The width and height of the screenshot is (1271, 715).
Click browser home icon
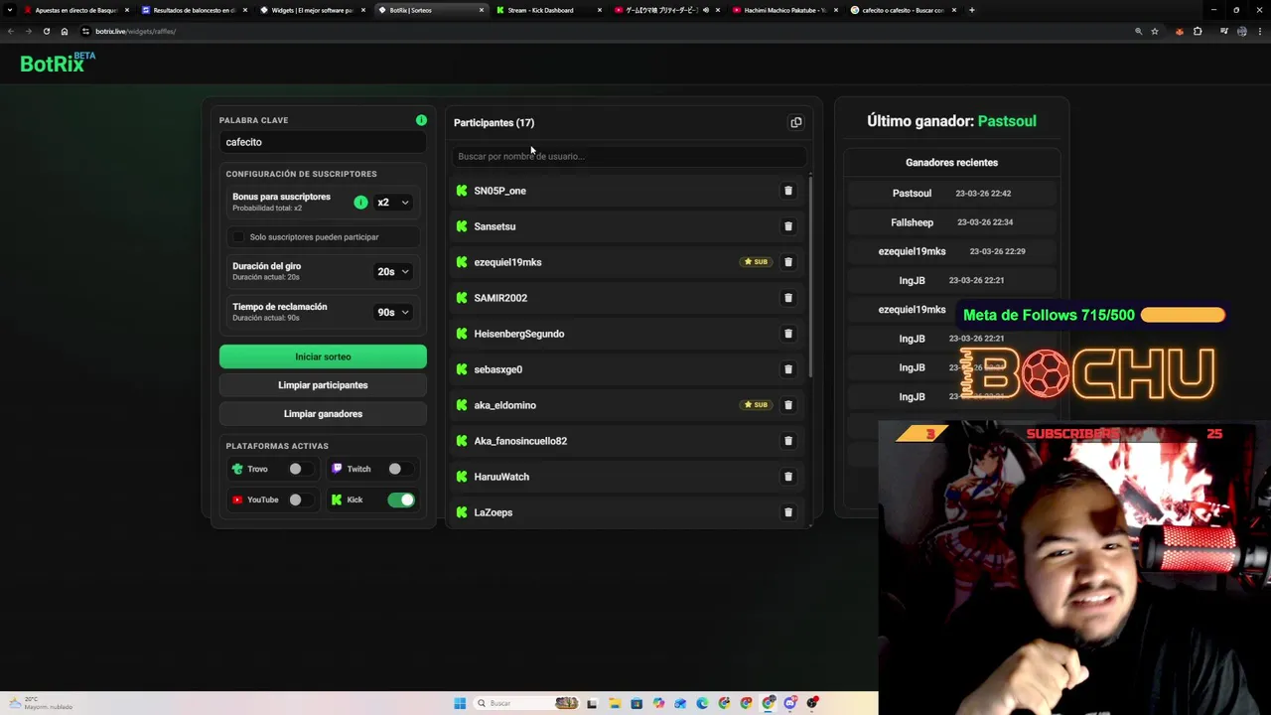pos(65,31)
